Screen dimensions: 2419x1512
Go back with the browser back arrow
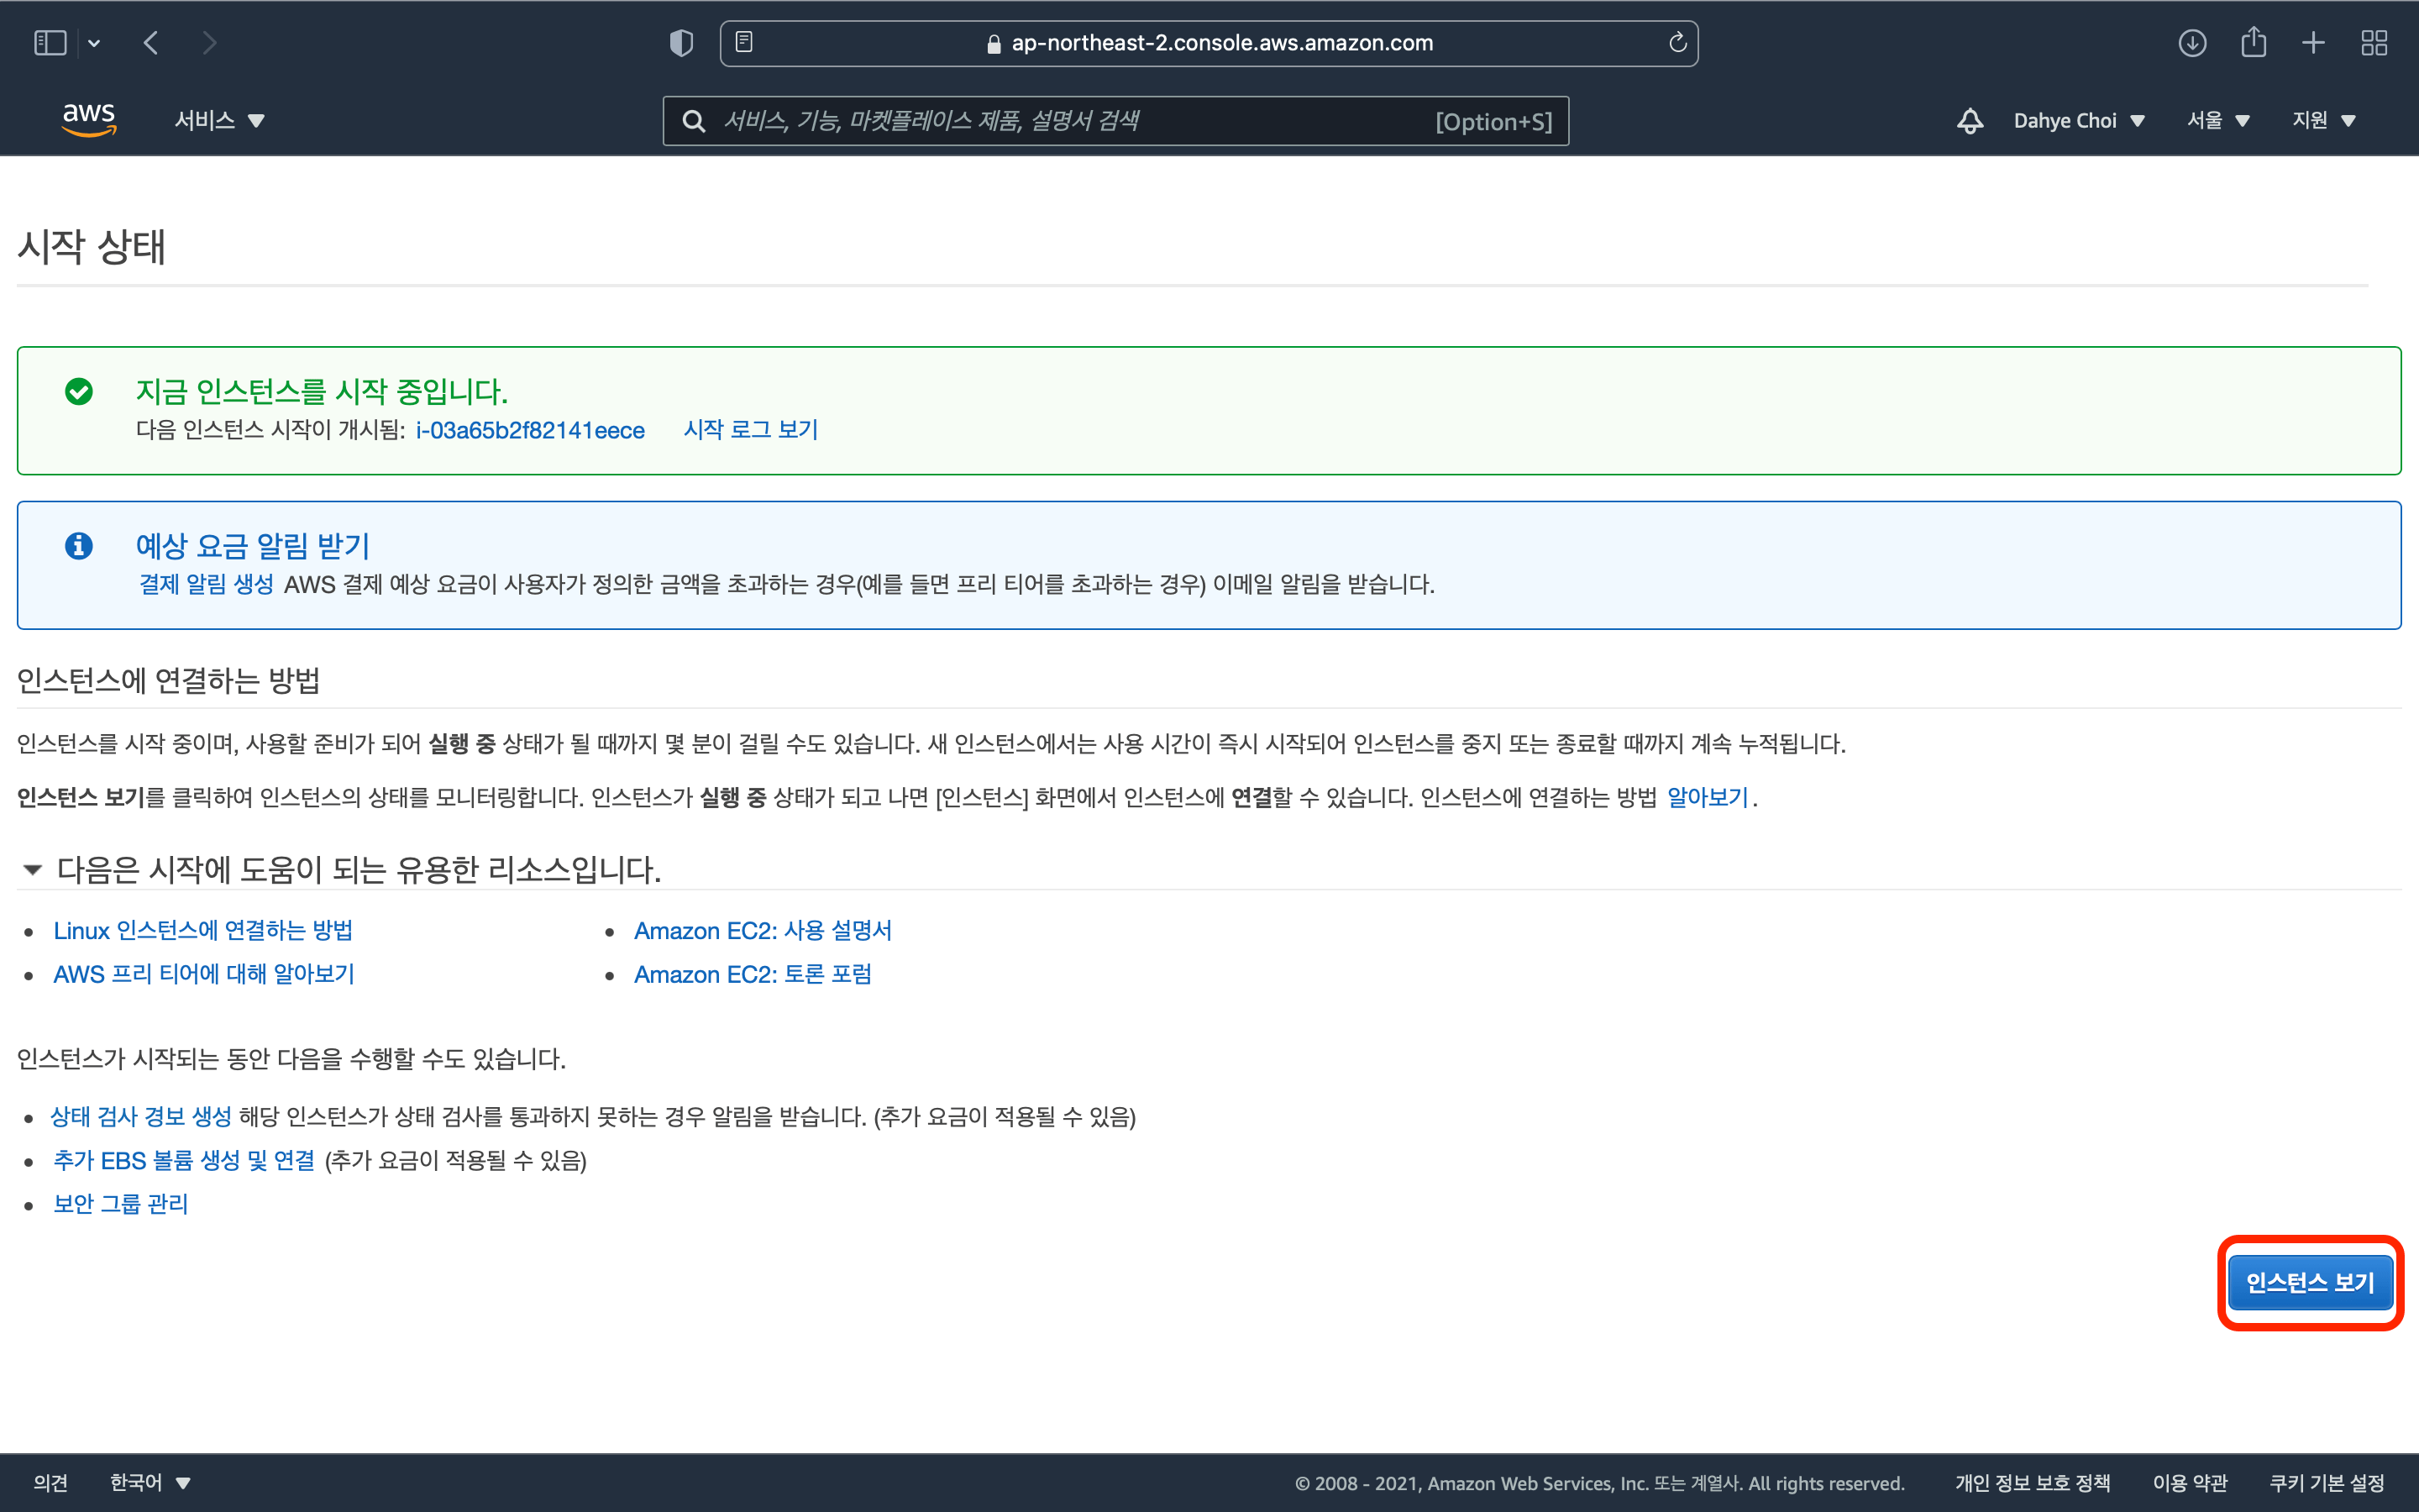click(151, 43)
